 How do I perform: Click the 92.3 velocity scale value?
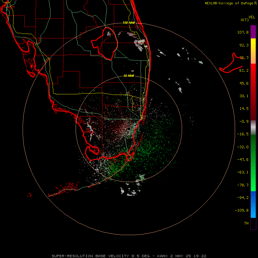pos(244,45)
